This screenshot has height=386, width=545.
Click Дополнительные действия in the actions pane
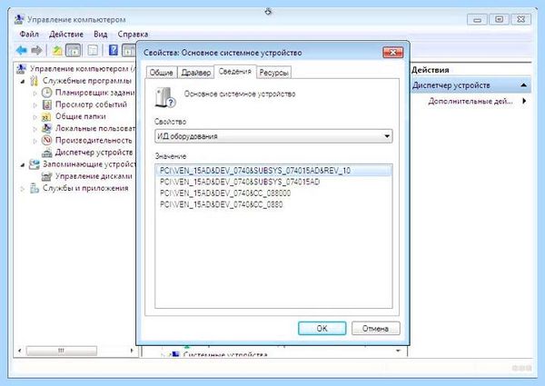tap(471, 101)
